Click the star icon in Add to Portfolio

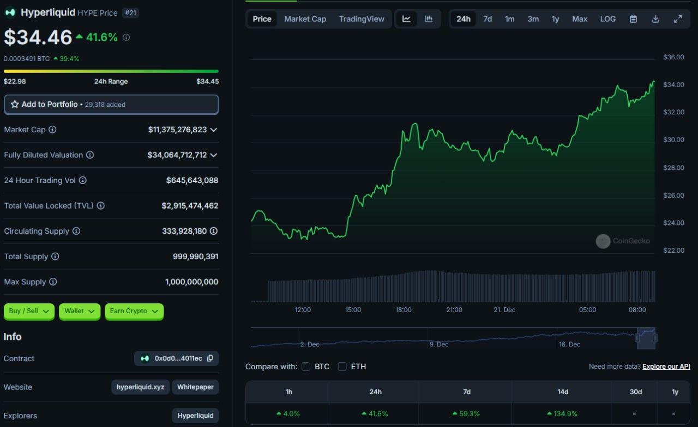15,104
